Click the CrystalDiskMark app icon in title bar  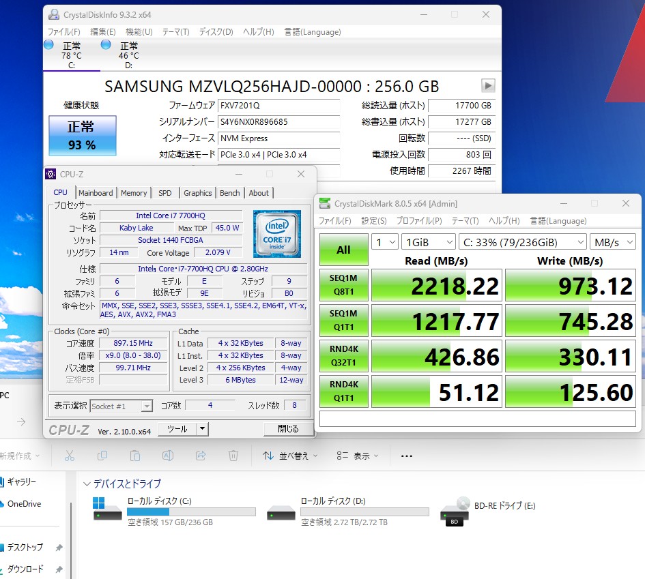pyautogui.click(x=325, y=203)
